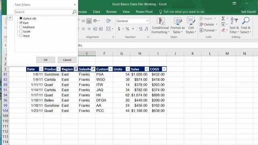Click the COGS cell $638.00
The image size is (258, 145).
coord(158,111)
